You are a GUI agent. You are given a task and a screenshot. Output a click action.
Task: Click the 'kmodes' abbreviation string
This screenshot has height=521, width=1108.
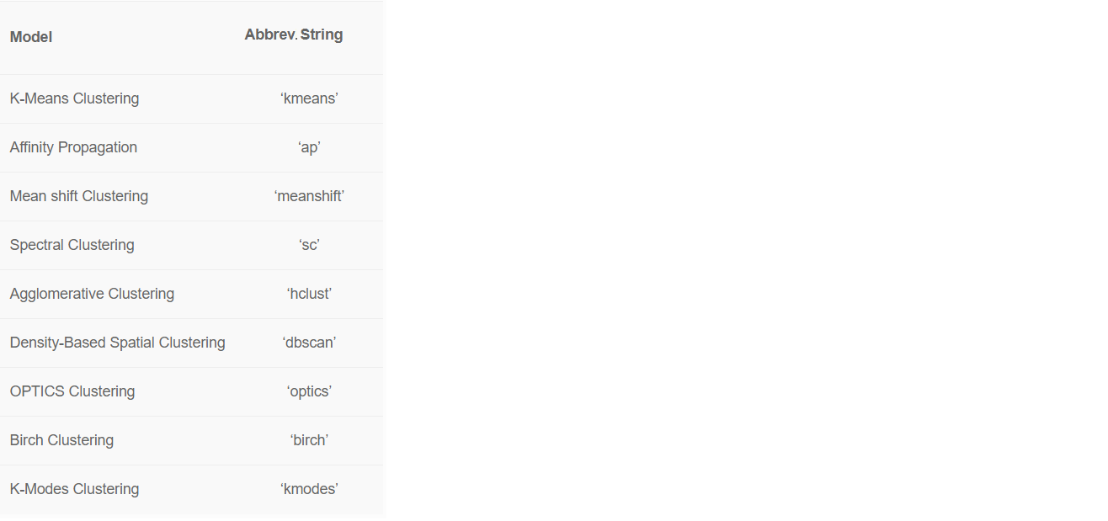point(309,489)
